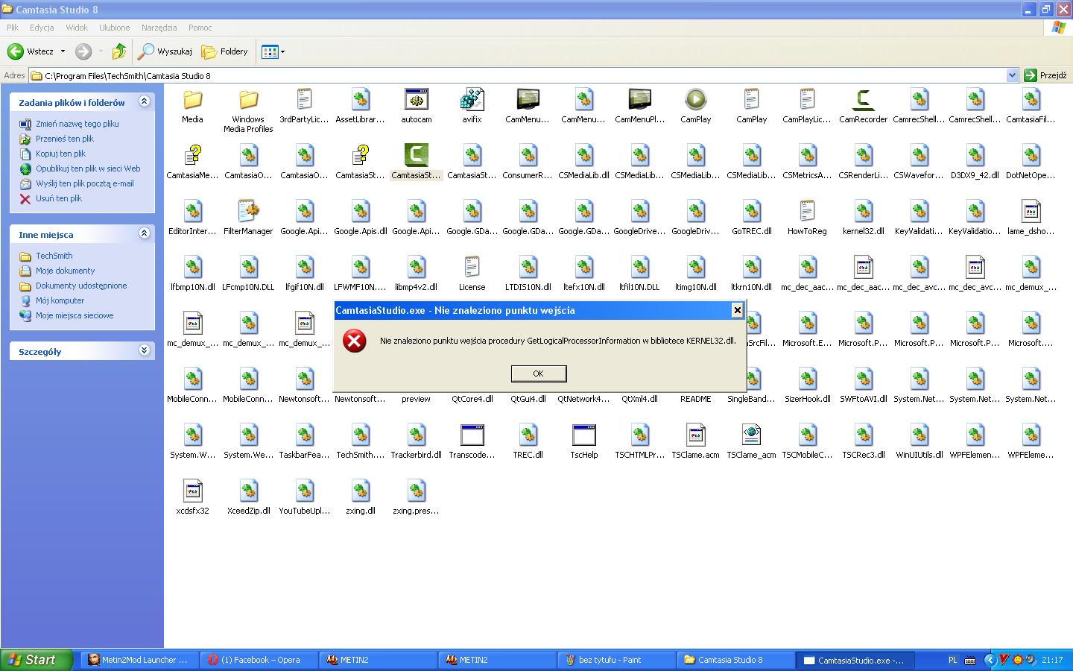The image size is (1073, 671).
Task: Select the HowToReg text file
Action: pyautogui.click(x=807, y=211)
